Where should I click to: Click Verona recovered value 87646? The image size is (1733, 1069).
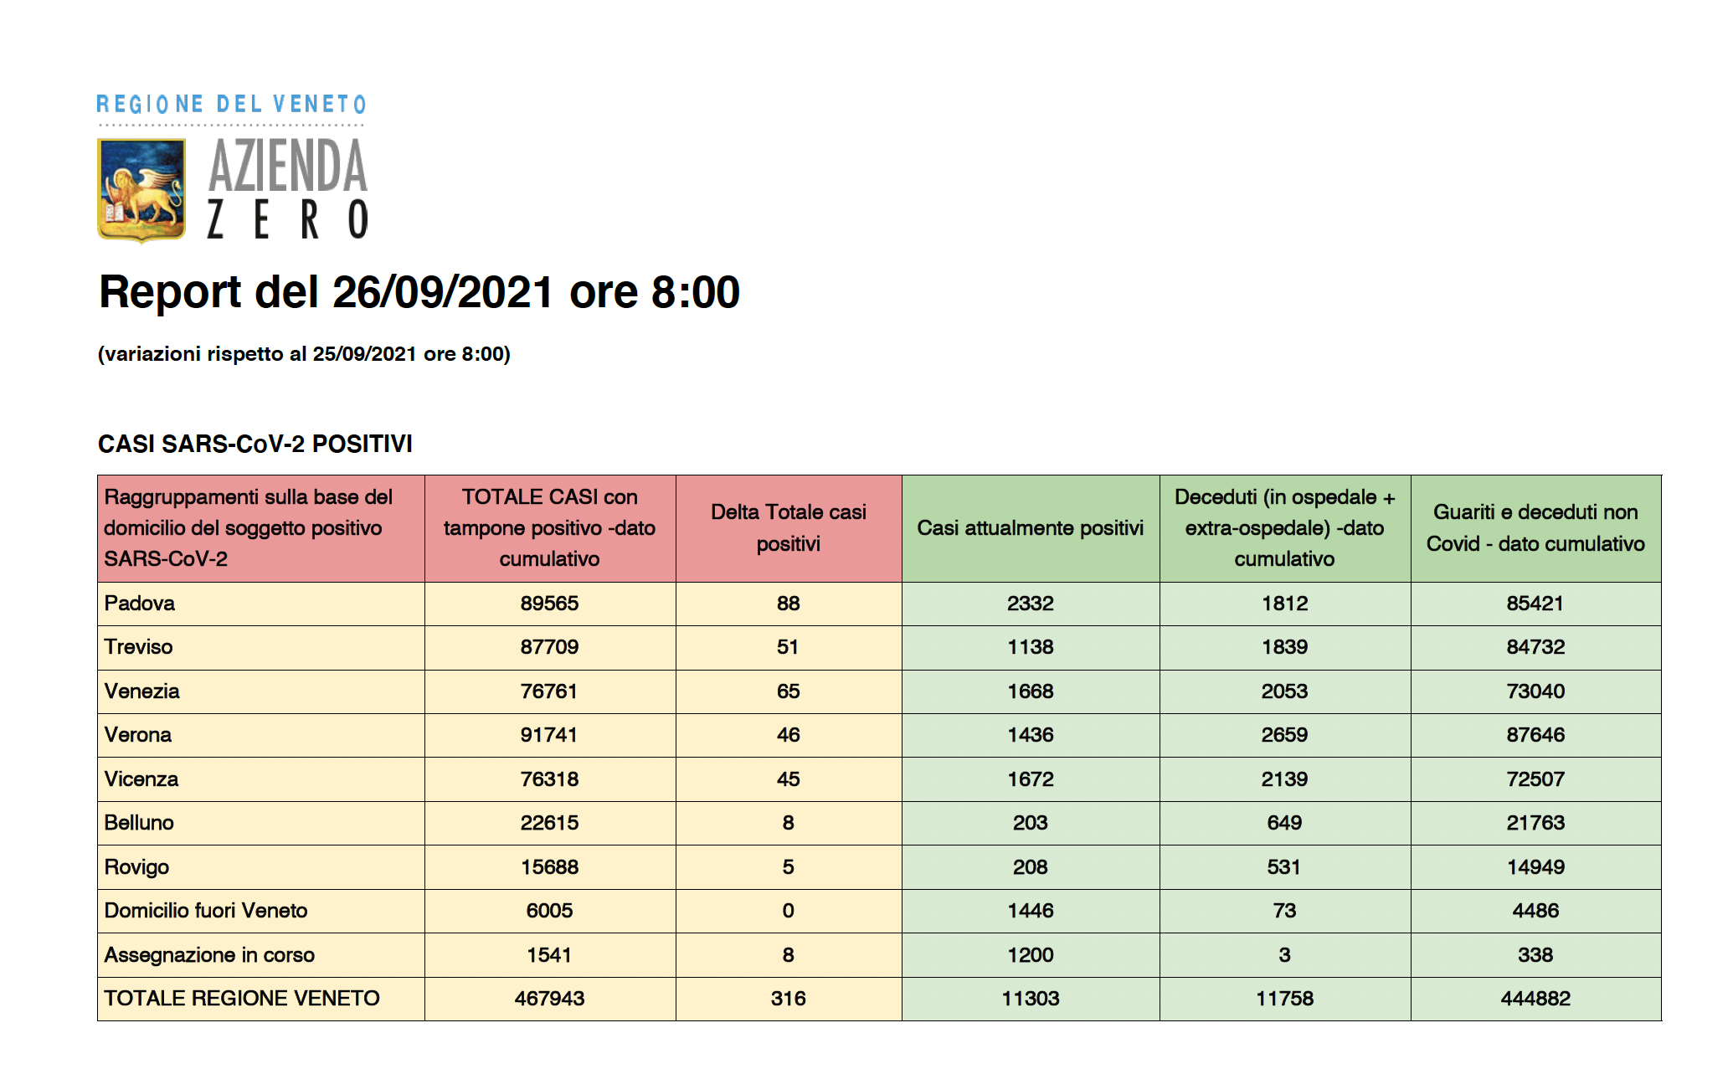click(1536, 735)
